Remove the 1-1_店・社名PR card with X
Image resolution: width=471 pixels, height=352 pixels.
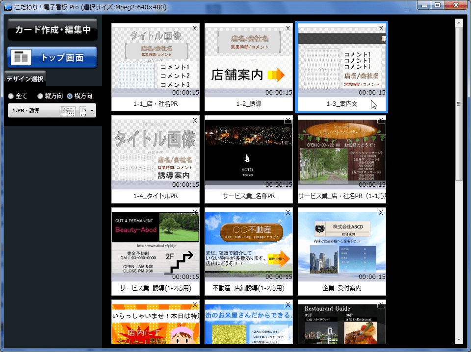tap(195, 28)
